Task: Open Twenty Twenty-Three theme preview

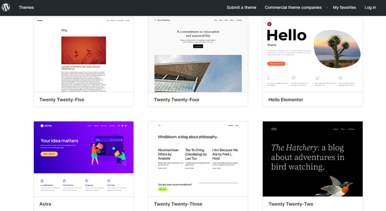Action: coord(198,159)
